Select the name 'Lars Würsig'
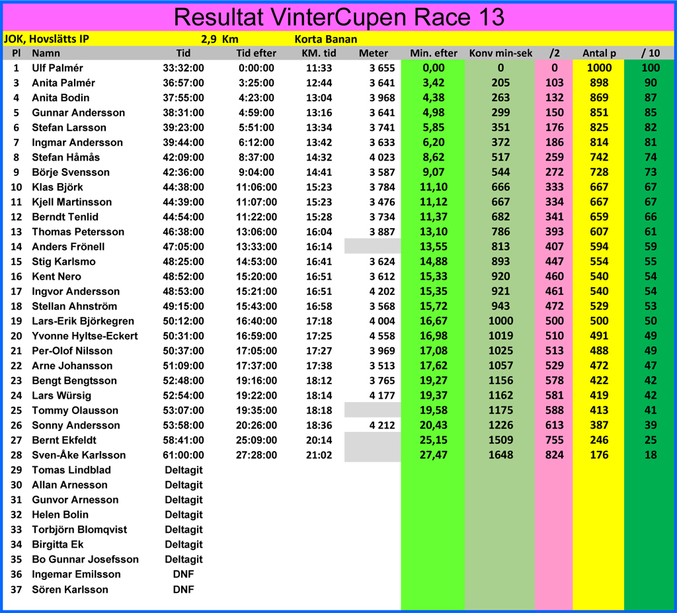This screenshot has height=613, width=677. (61, 395)
